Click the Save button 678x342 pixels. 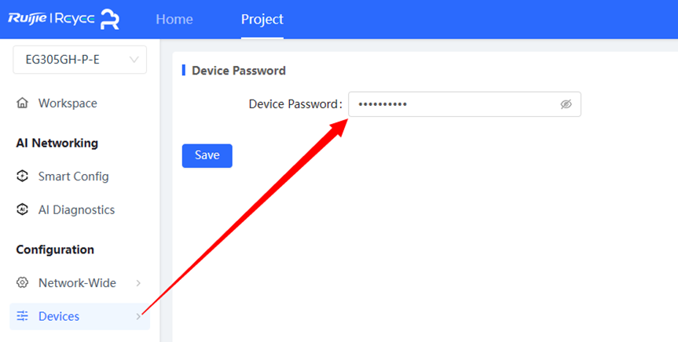(x=207, y=155)
